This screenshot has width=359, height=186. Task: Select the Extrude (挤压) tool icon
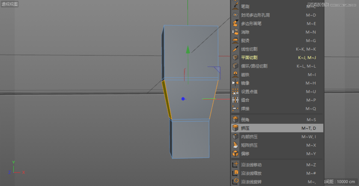tap(235, 128)
